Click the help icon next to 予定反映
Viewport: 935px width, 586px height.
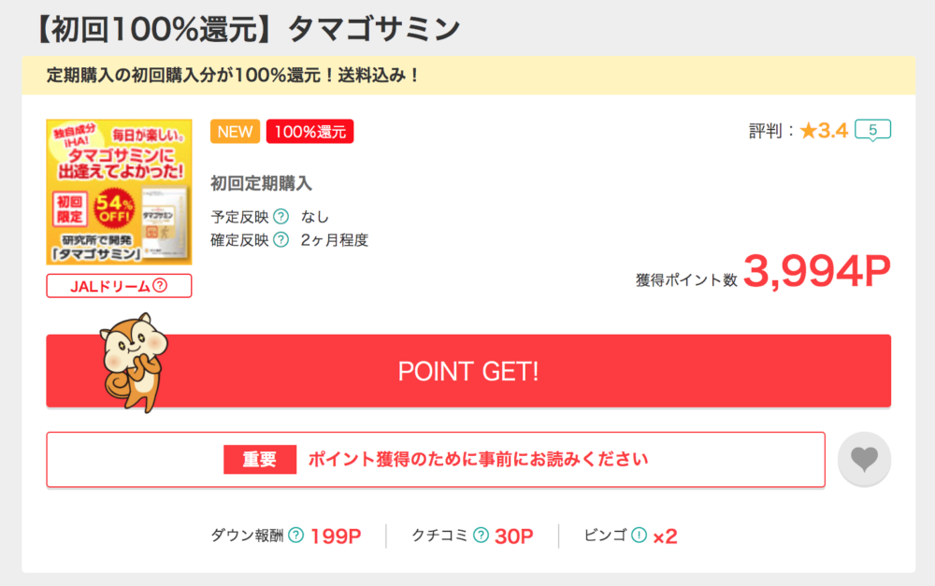280,217
